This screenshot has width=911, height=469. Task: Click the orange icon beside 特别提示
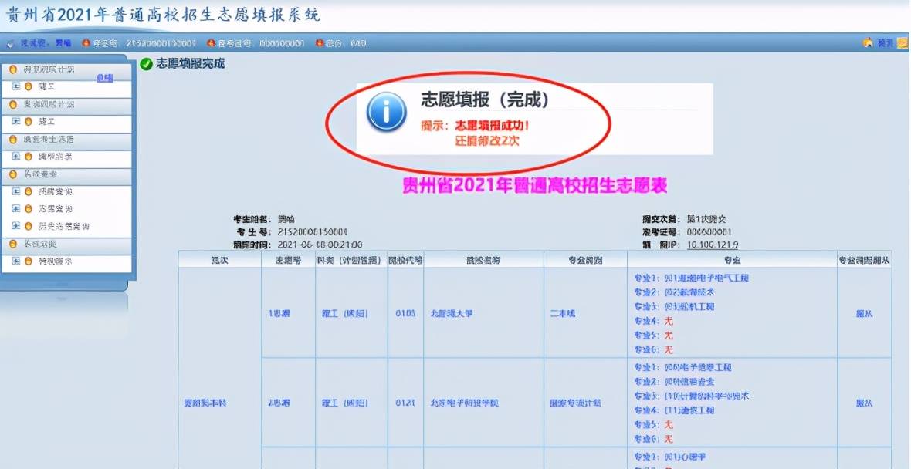pyautogui.click(x=29, y=261)
